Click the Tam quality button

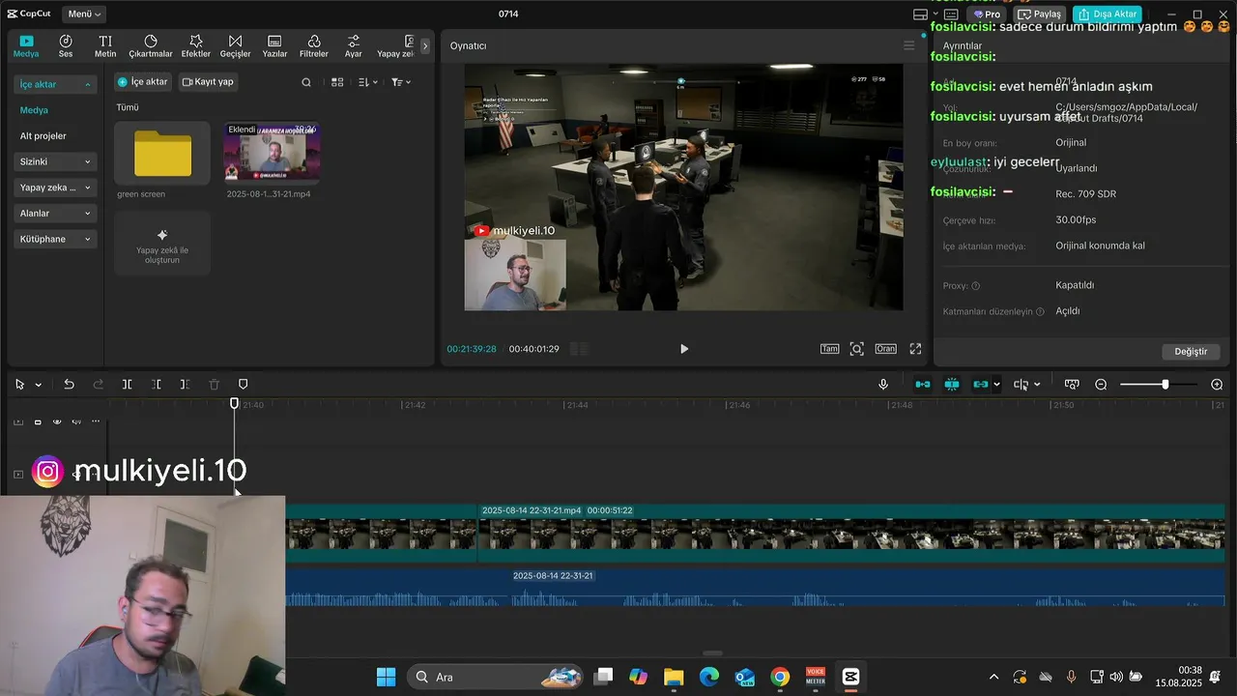pyautogui.click(x=829, y=349)
